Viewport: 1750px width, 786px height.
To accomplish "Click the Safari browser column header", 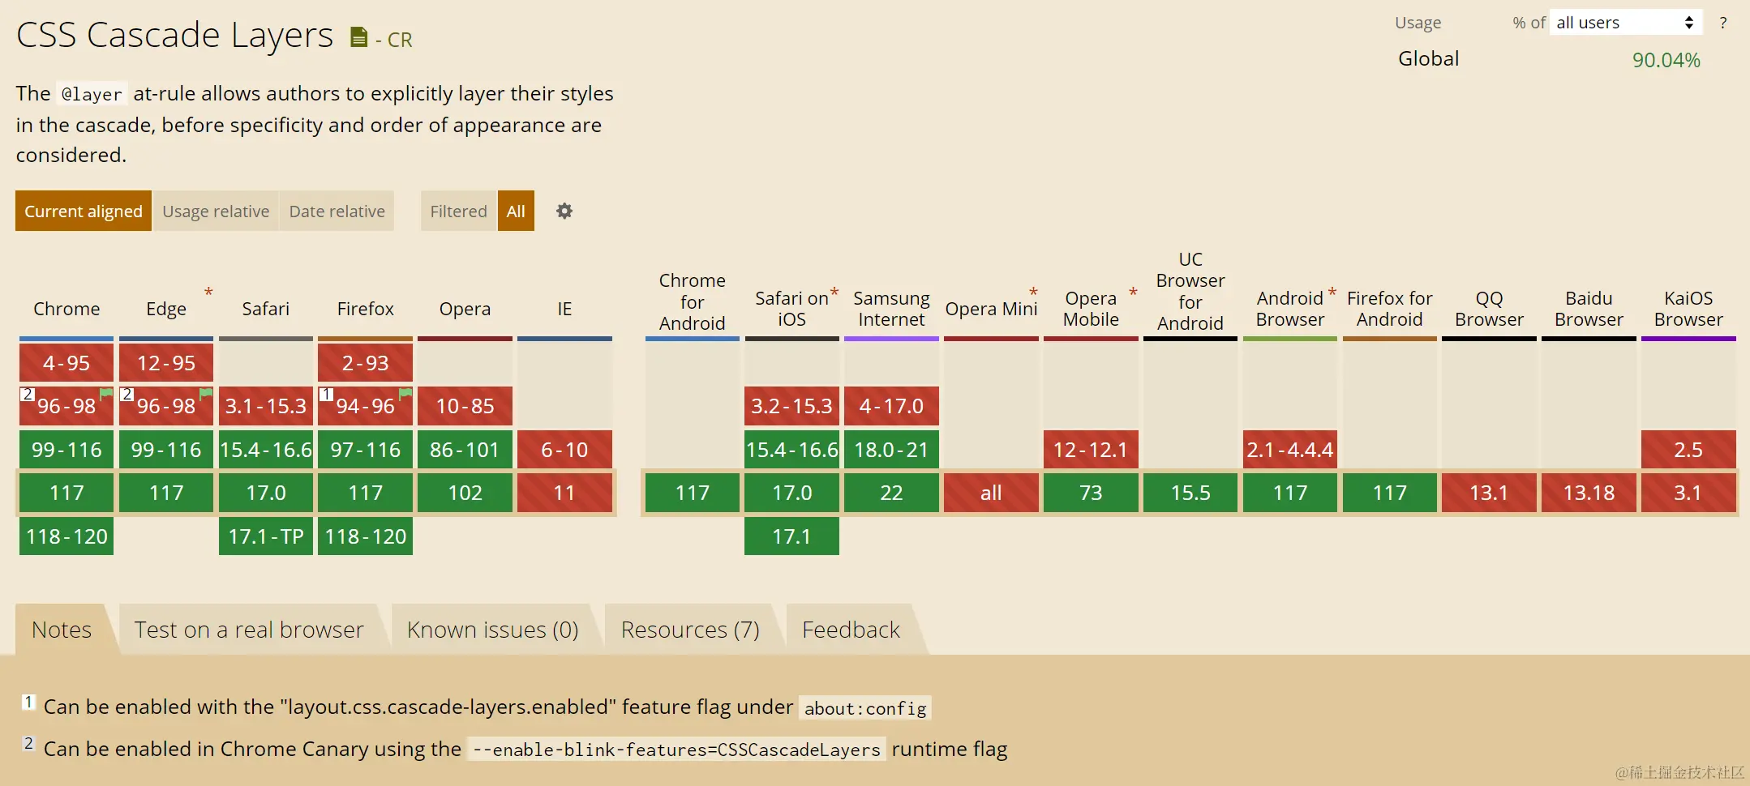I will tap(266, 309).
